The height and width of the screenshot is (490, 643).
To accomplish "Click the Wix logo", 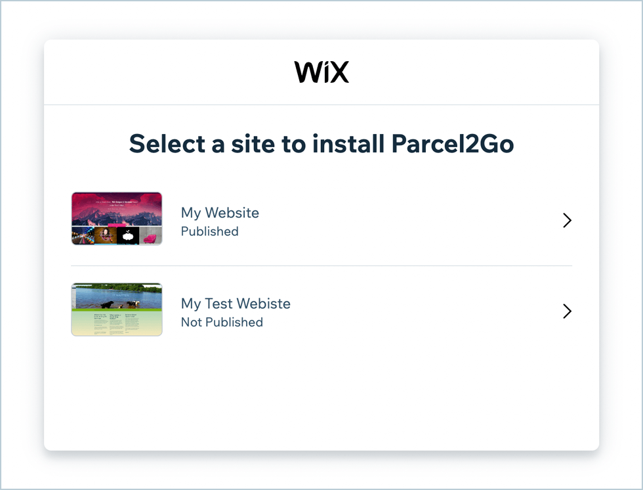I will (x=321, y=72).
